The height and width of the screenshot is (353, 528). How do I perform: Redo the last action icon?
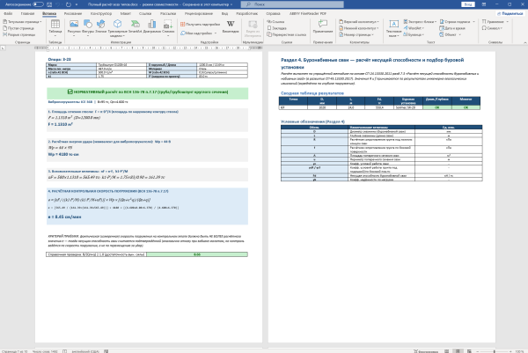69,4
